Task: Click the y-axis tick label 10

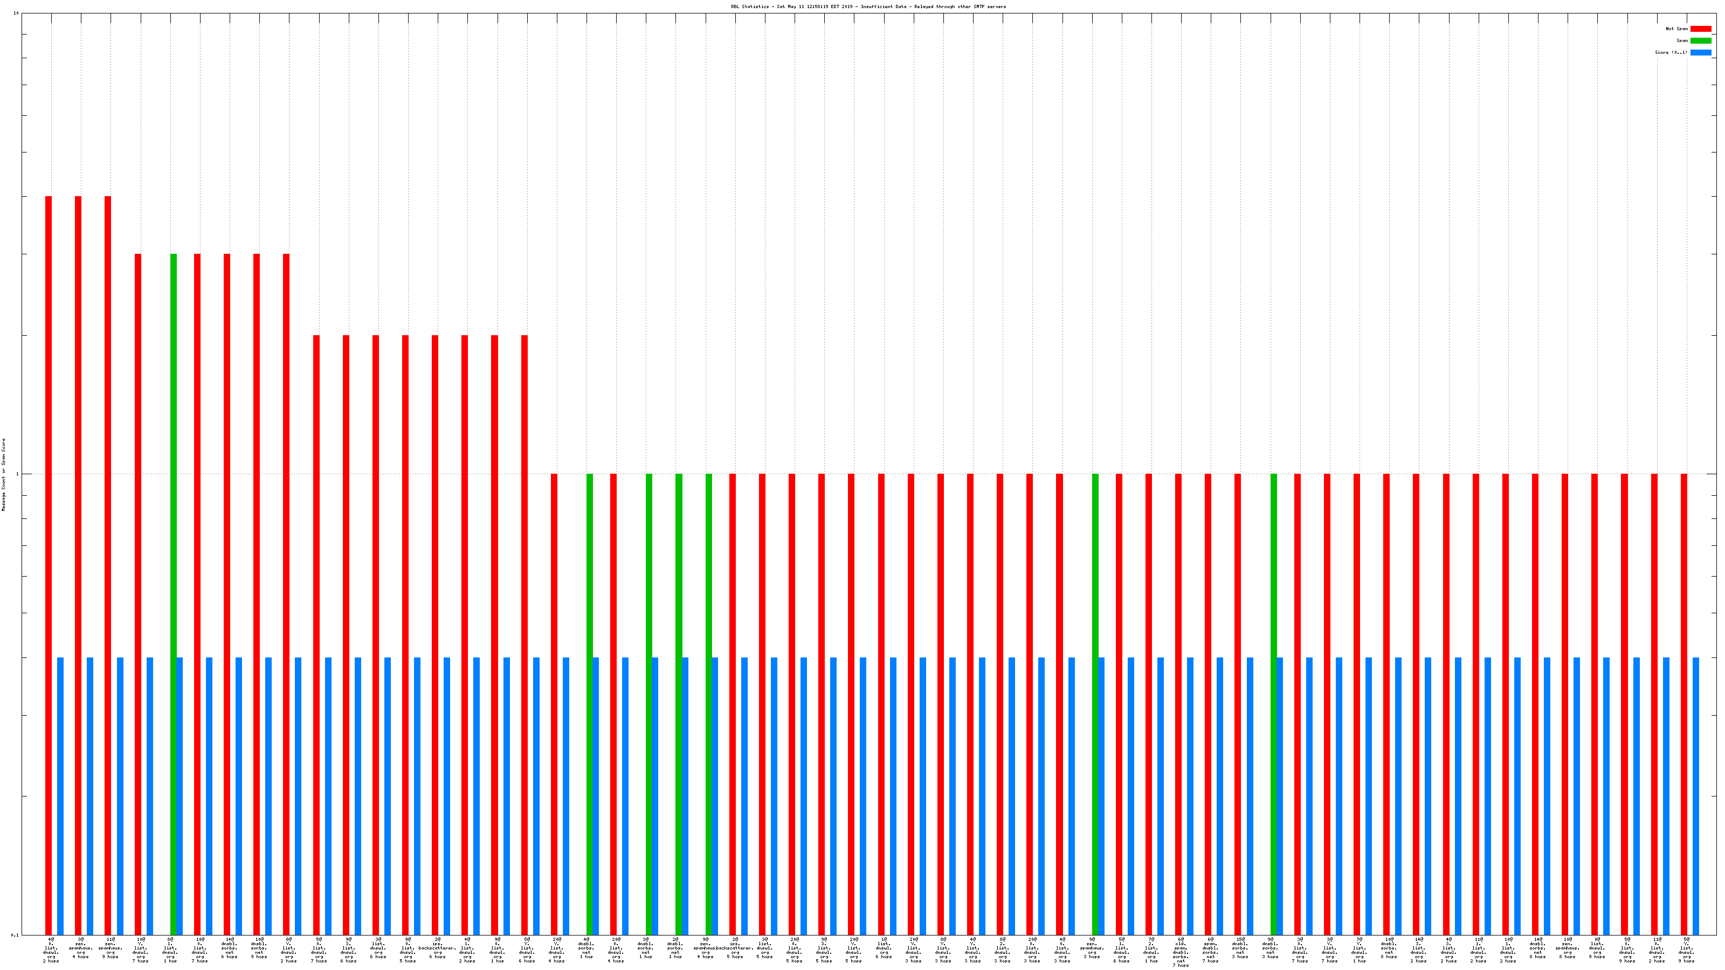Action: coord(16,13)
